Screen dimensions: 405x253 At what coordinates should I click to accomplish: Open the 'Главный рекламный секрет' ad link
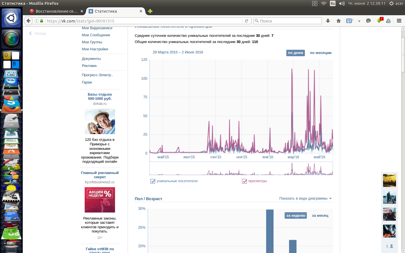tap(100, 175)
